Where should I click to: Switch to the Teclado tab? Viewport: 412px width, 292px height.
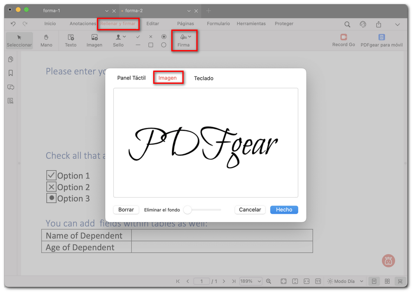tap(203, 78)
